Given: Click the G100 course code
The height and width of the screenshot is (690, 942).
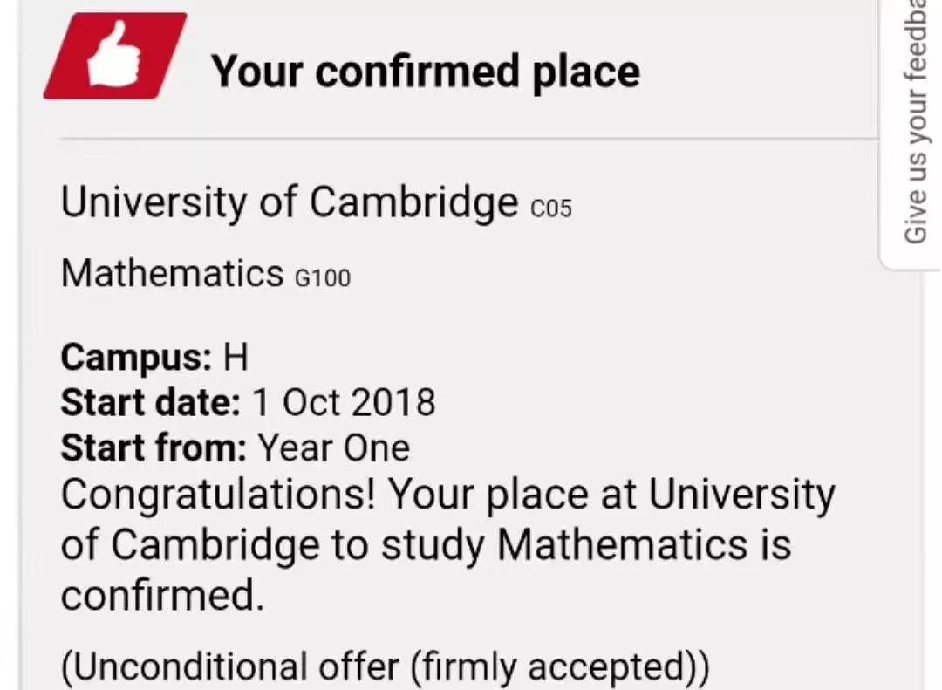Looking at the screenshot, I should point(323,278).
